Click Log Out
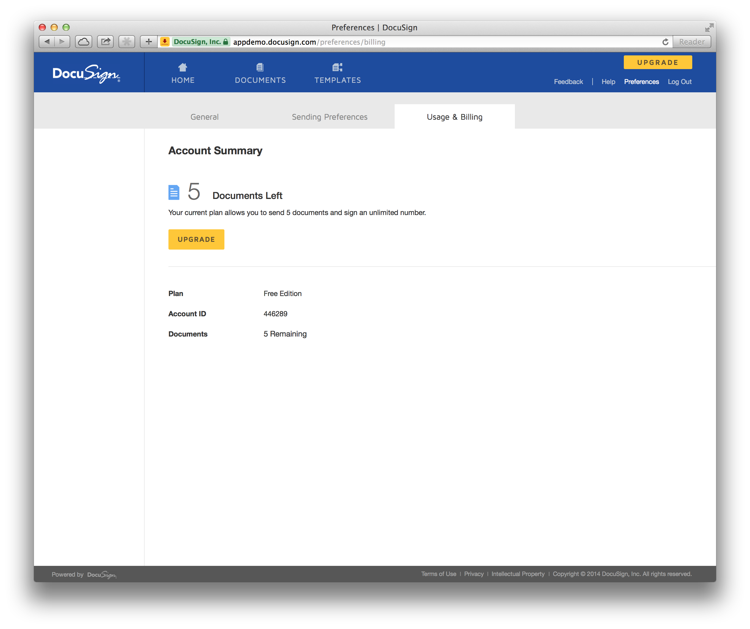750x629 pixels. click(679, 82)
